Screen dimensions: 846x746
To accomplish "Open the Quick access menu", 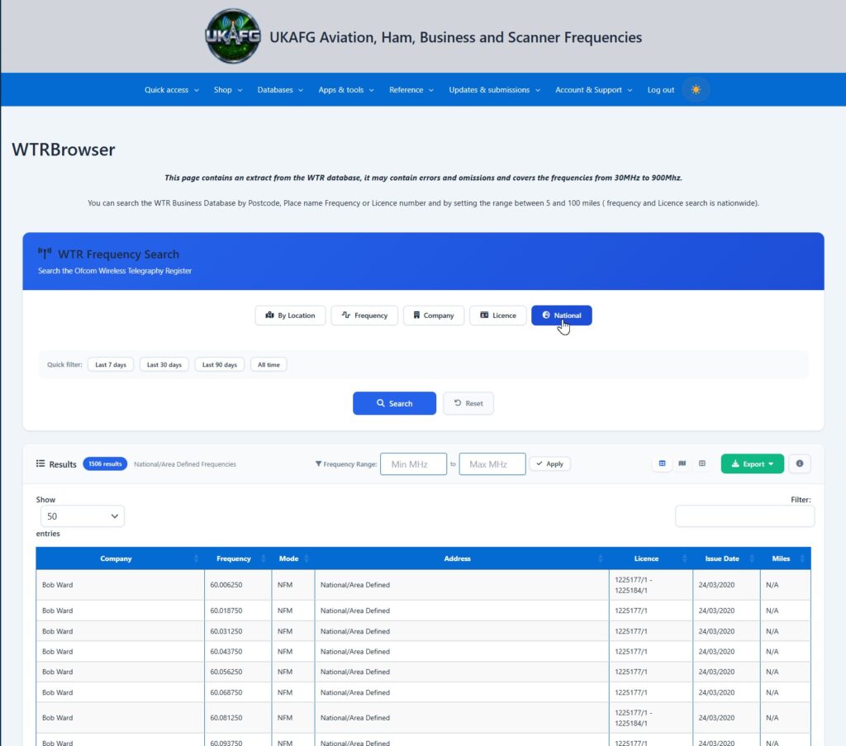I will [172, 89].
